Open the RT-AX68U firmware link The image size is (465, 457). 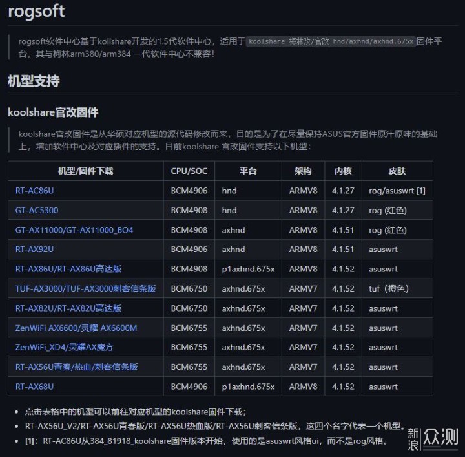pos(34,387)
